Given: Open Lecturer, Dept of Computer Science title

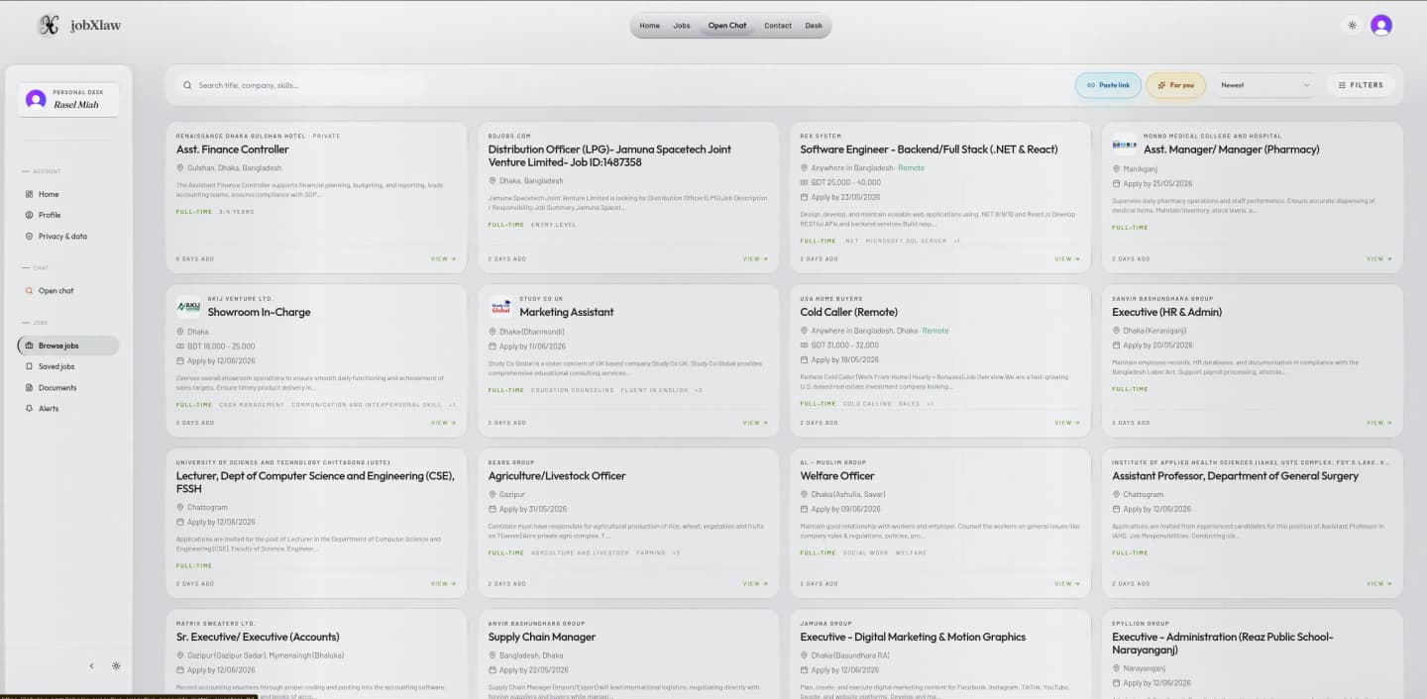Looking at the screenshot, I should click(315, 482).
